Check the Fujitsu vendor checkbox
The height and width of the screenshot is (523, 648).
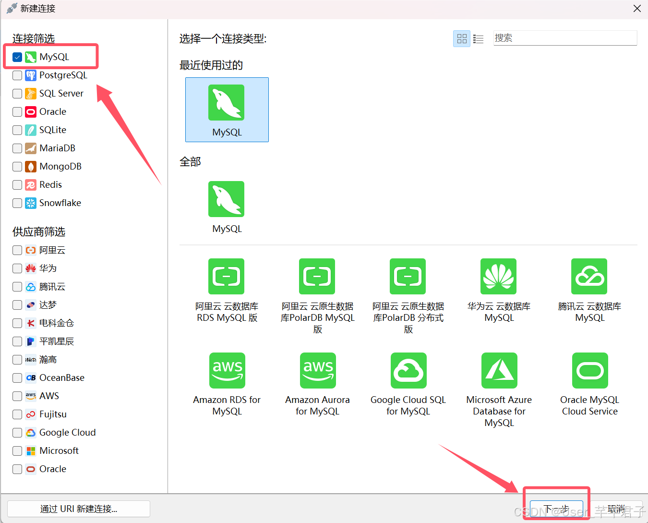tap(17, 414)
